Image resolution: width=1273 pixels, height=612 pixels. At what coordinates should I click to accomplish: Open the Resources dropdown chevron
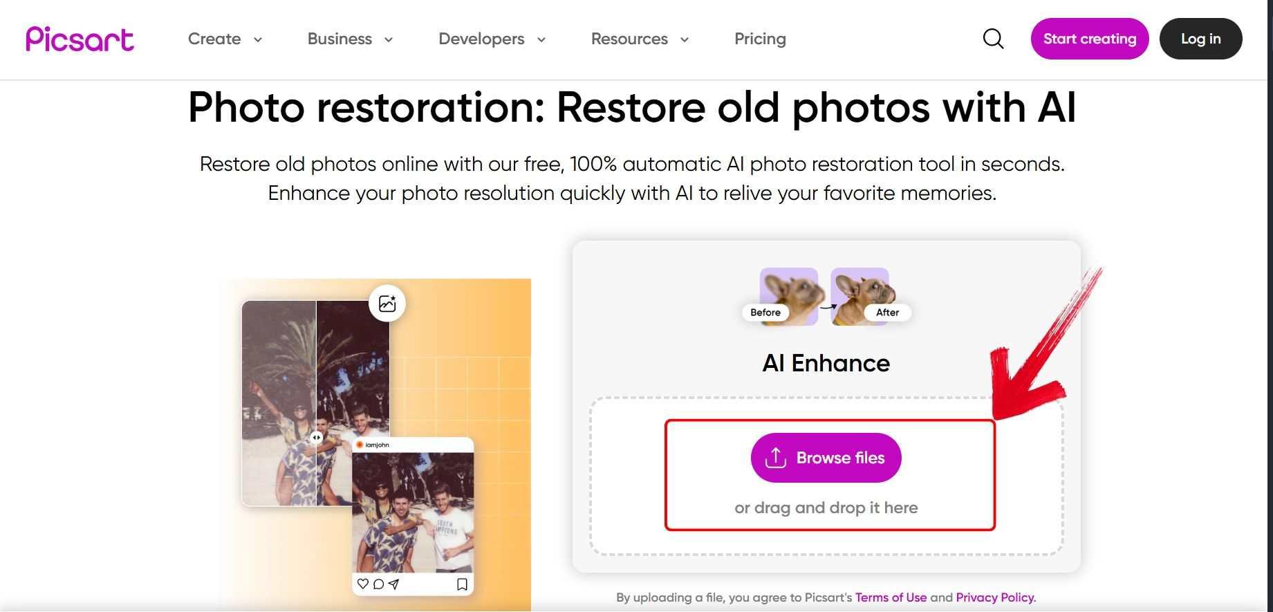(x=685, y=40)
